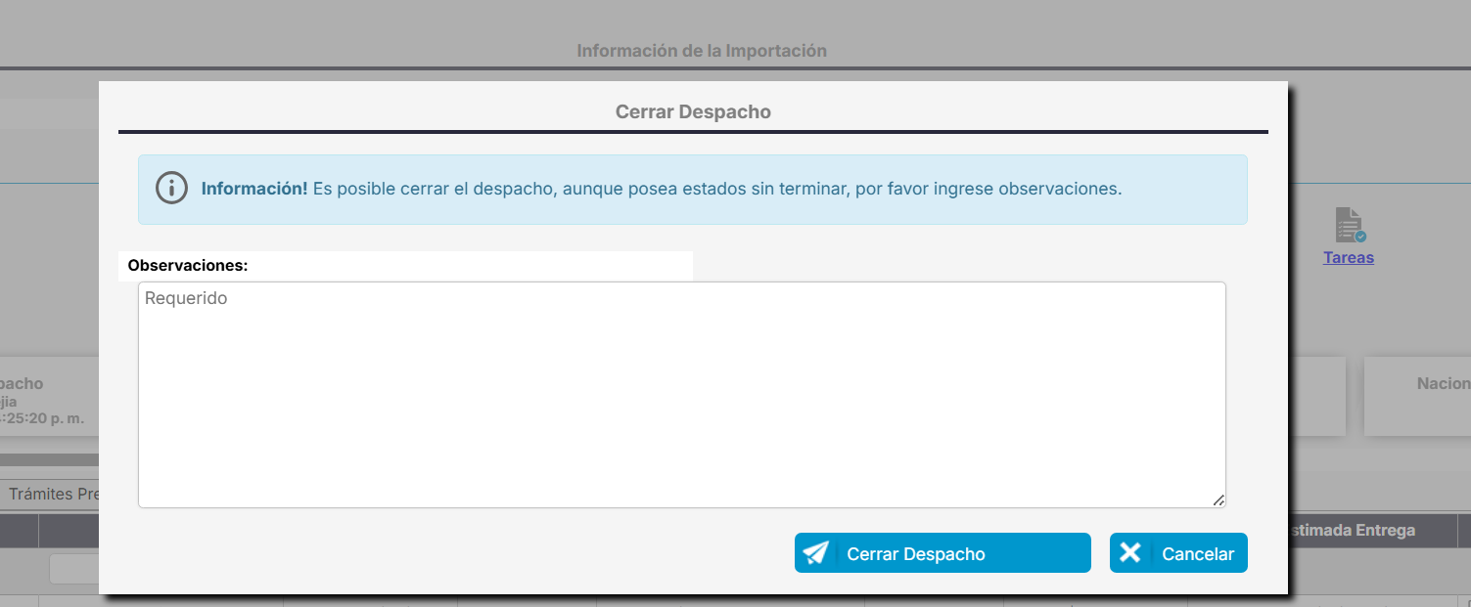Click the resize handle of the Observaciones textarea
1471x607 pixels.
1218,499
